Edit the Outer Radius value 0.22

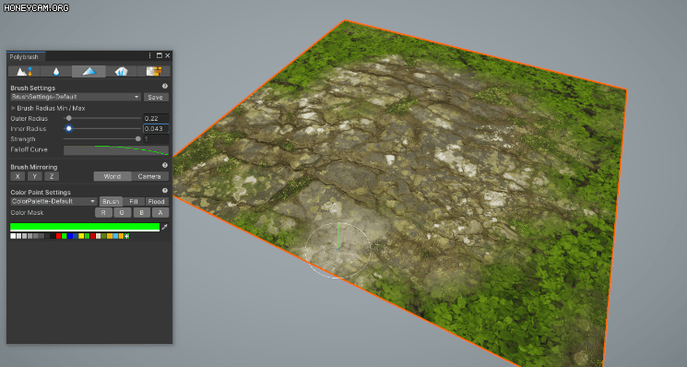pyautogui.click(x=156, y=118)
